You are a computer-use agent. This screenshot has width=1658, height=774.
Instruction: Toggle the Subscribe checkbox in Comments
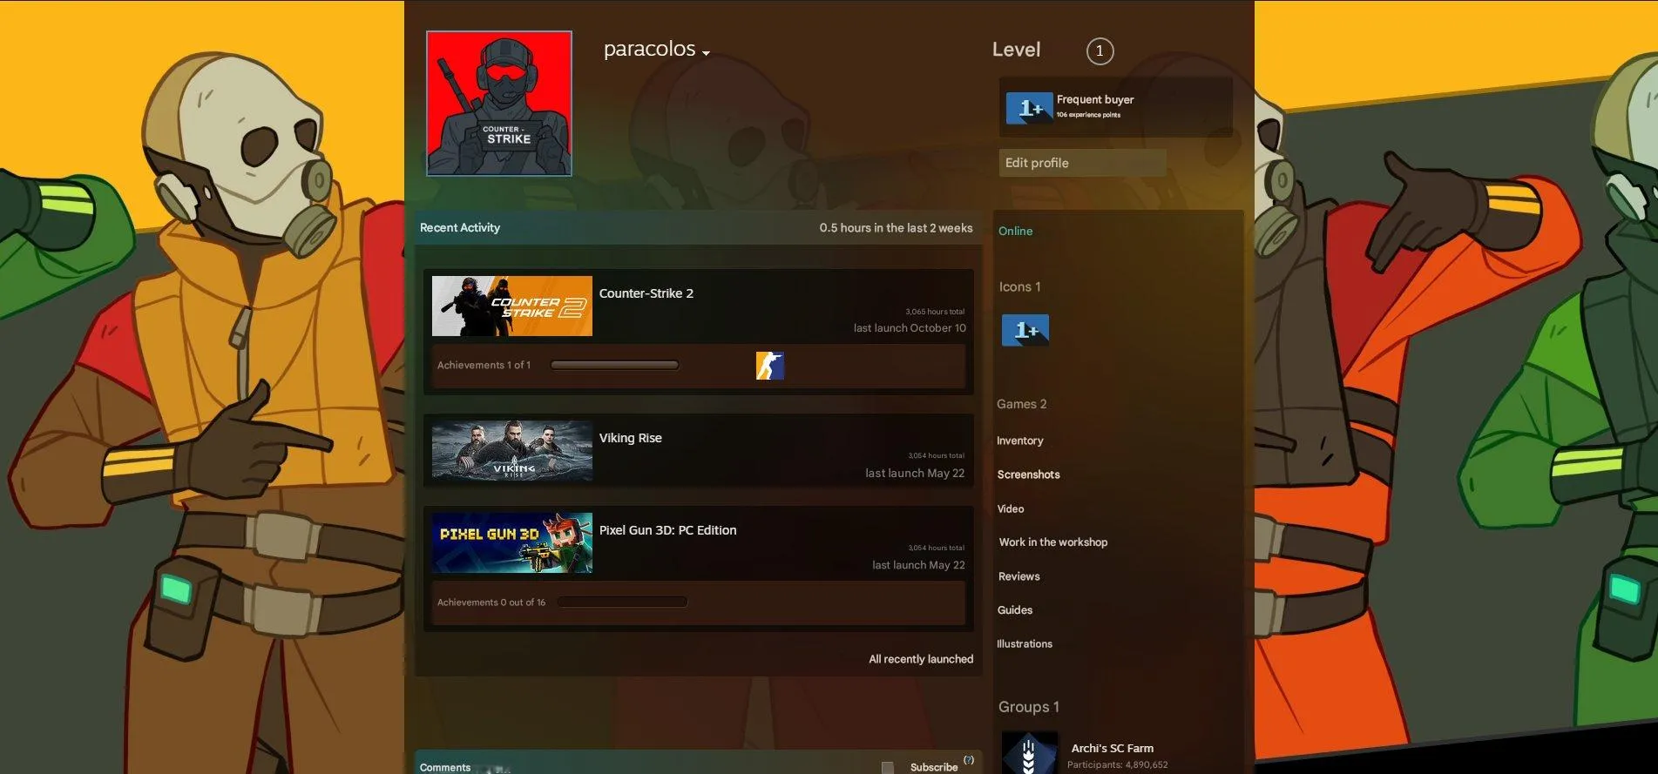[887, 768]
